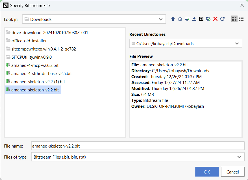This screenshot has width=248, height=180.
Task: Click the download arrow toolbar icon
Action: coord(194,19)
